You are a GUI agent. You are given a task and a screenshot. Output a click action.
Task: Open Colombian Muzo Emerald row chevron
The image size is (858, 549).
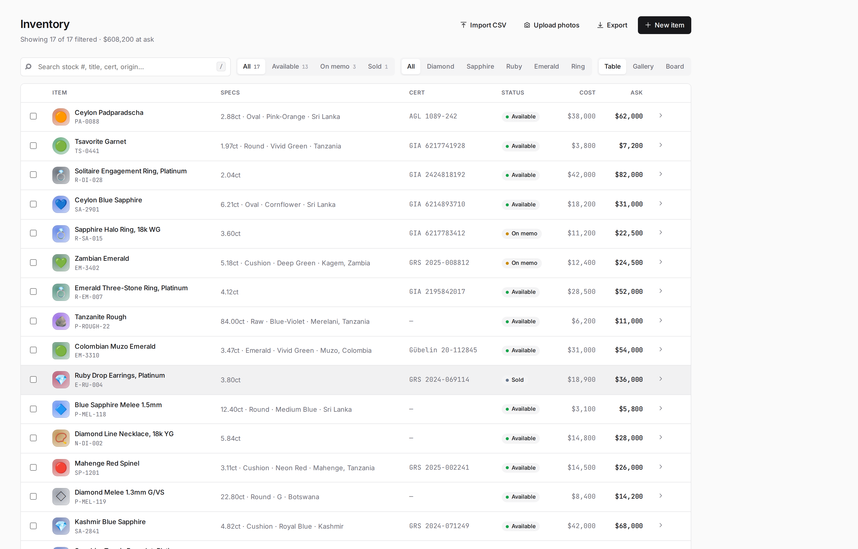(661, 349)
